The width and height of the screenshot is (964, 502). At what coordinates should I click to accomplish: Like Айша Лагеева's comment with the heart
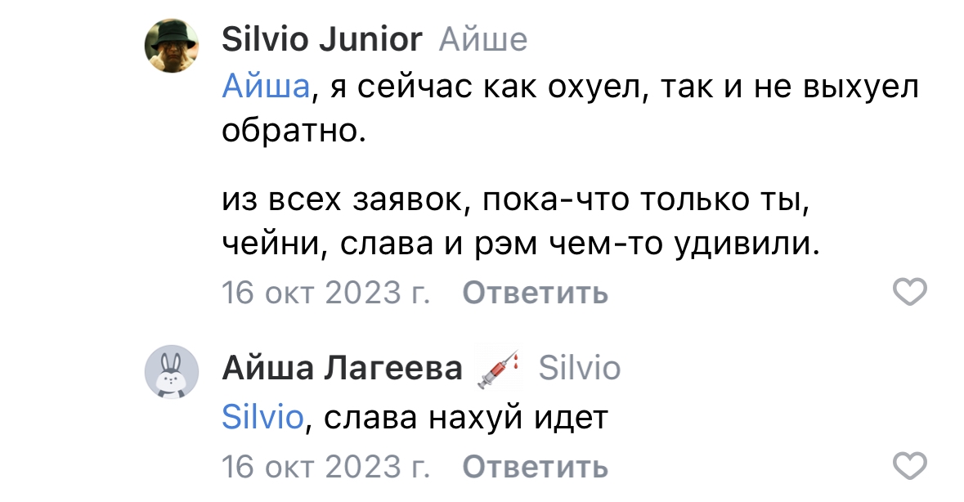(910, 466)
